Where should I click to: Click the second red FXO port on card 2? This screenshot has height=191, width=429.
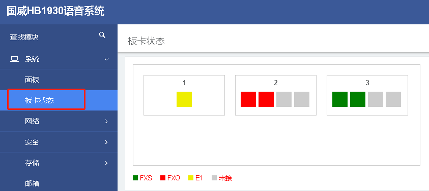tap(266, 99)
